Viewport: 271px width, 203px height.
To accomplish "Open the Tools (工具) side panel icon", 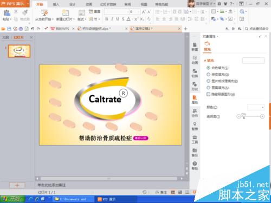I will (195, 139).
